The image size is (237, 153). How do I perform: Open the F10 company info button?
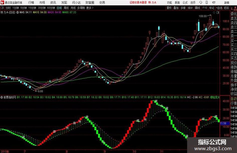click(x=205, y=8)
